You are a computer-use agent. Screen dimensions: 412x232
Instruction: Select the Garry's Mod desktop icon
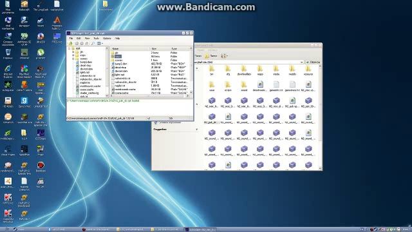[24, 102]
